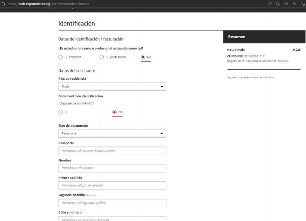Screen dimensions: 306x221
Task: Open the Immersive Reader icon
Action: tap(278, 4)
